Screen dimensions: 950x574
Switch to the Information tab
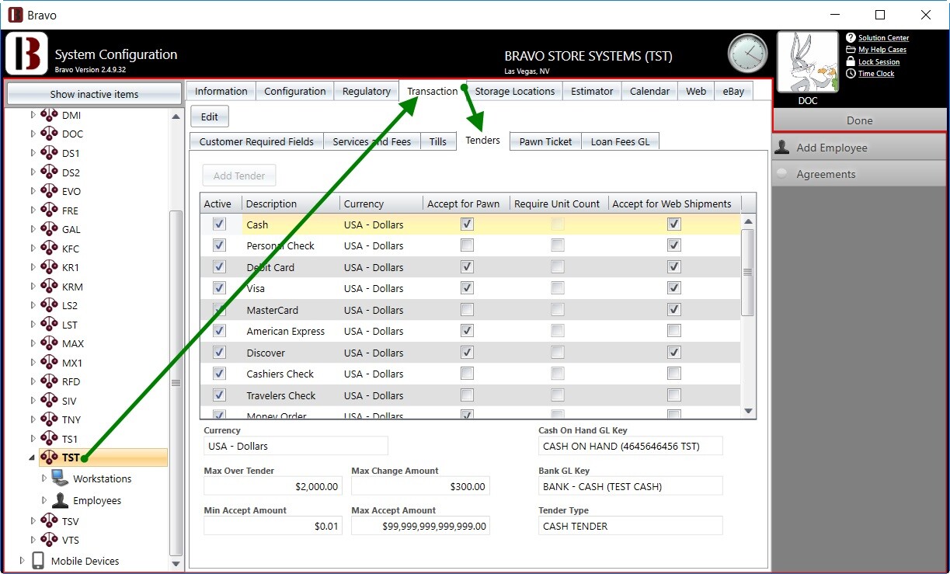click(221, 91)
